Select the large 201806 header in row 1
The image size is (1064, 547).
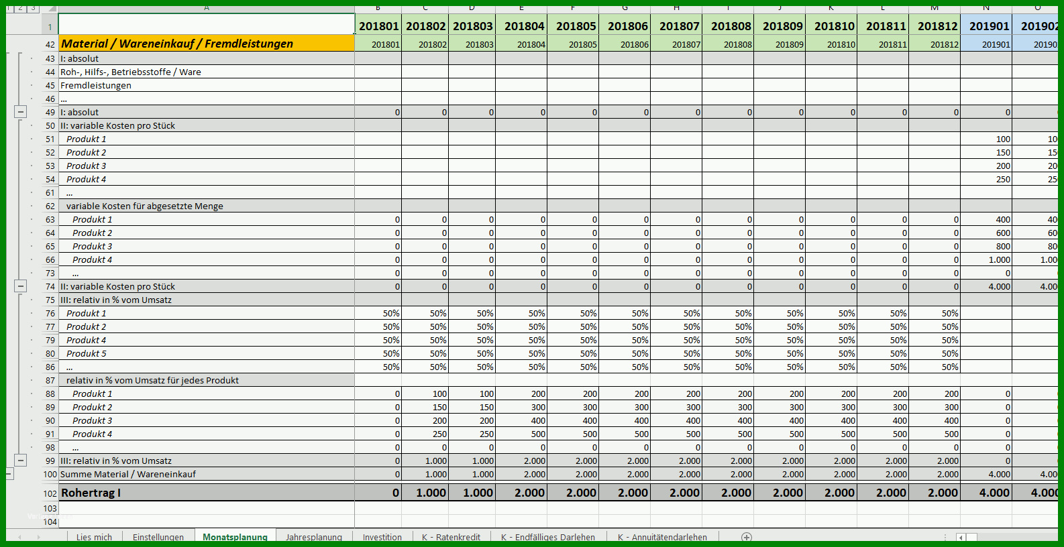point(625,25)
